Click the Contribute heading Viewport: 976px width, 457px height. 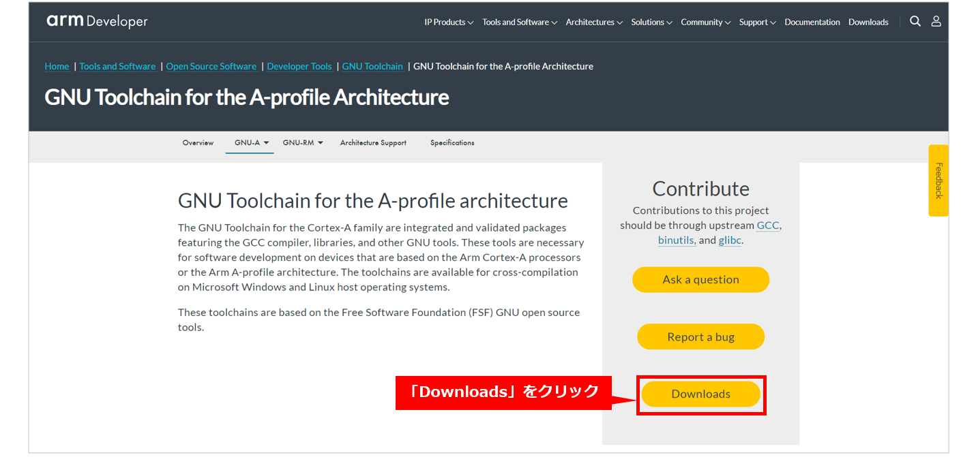[x=700, y=189]
